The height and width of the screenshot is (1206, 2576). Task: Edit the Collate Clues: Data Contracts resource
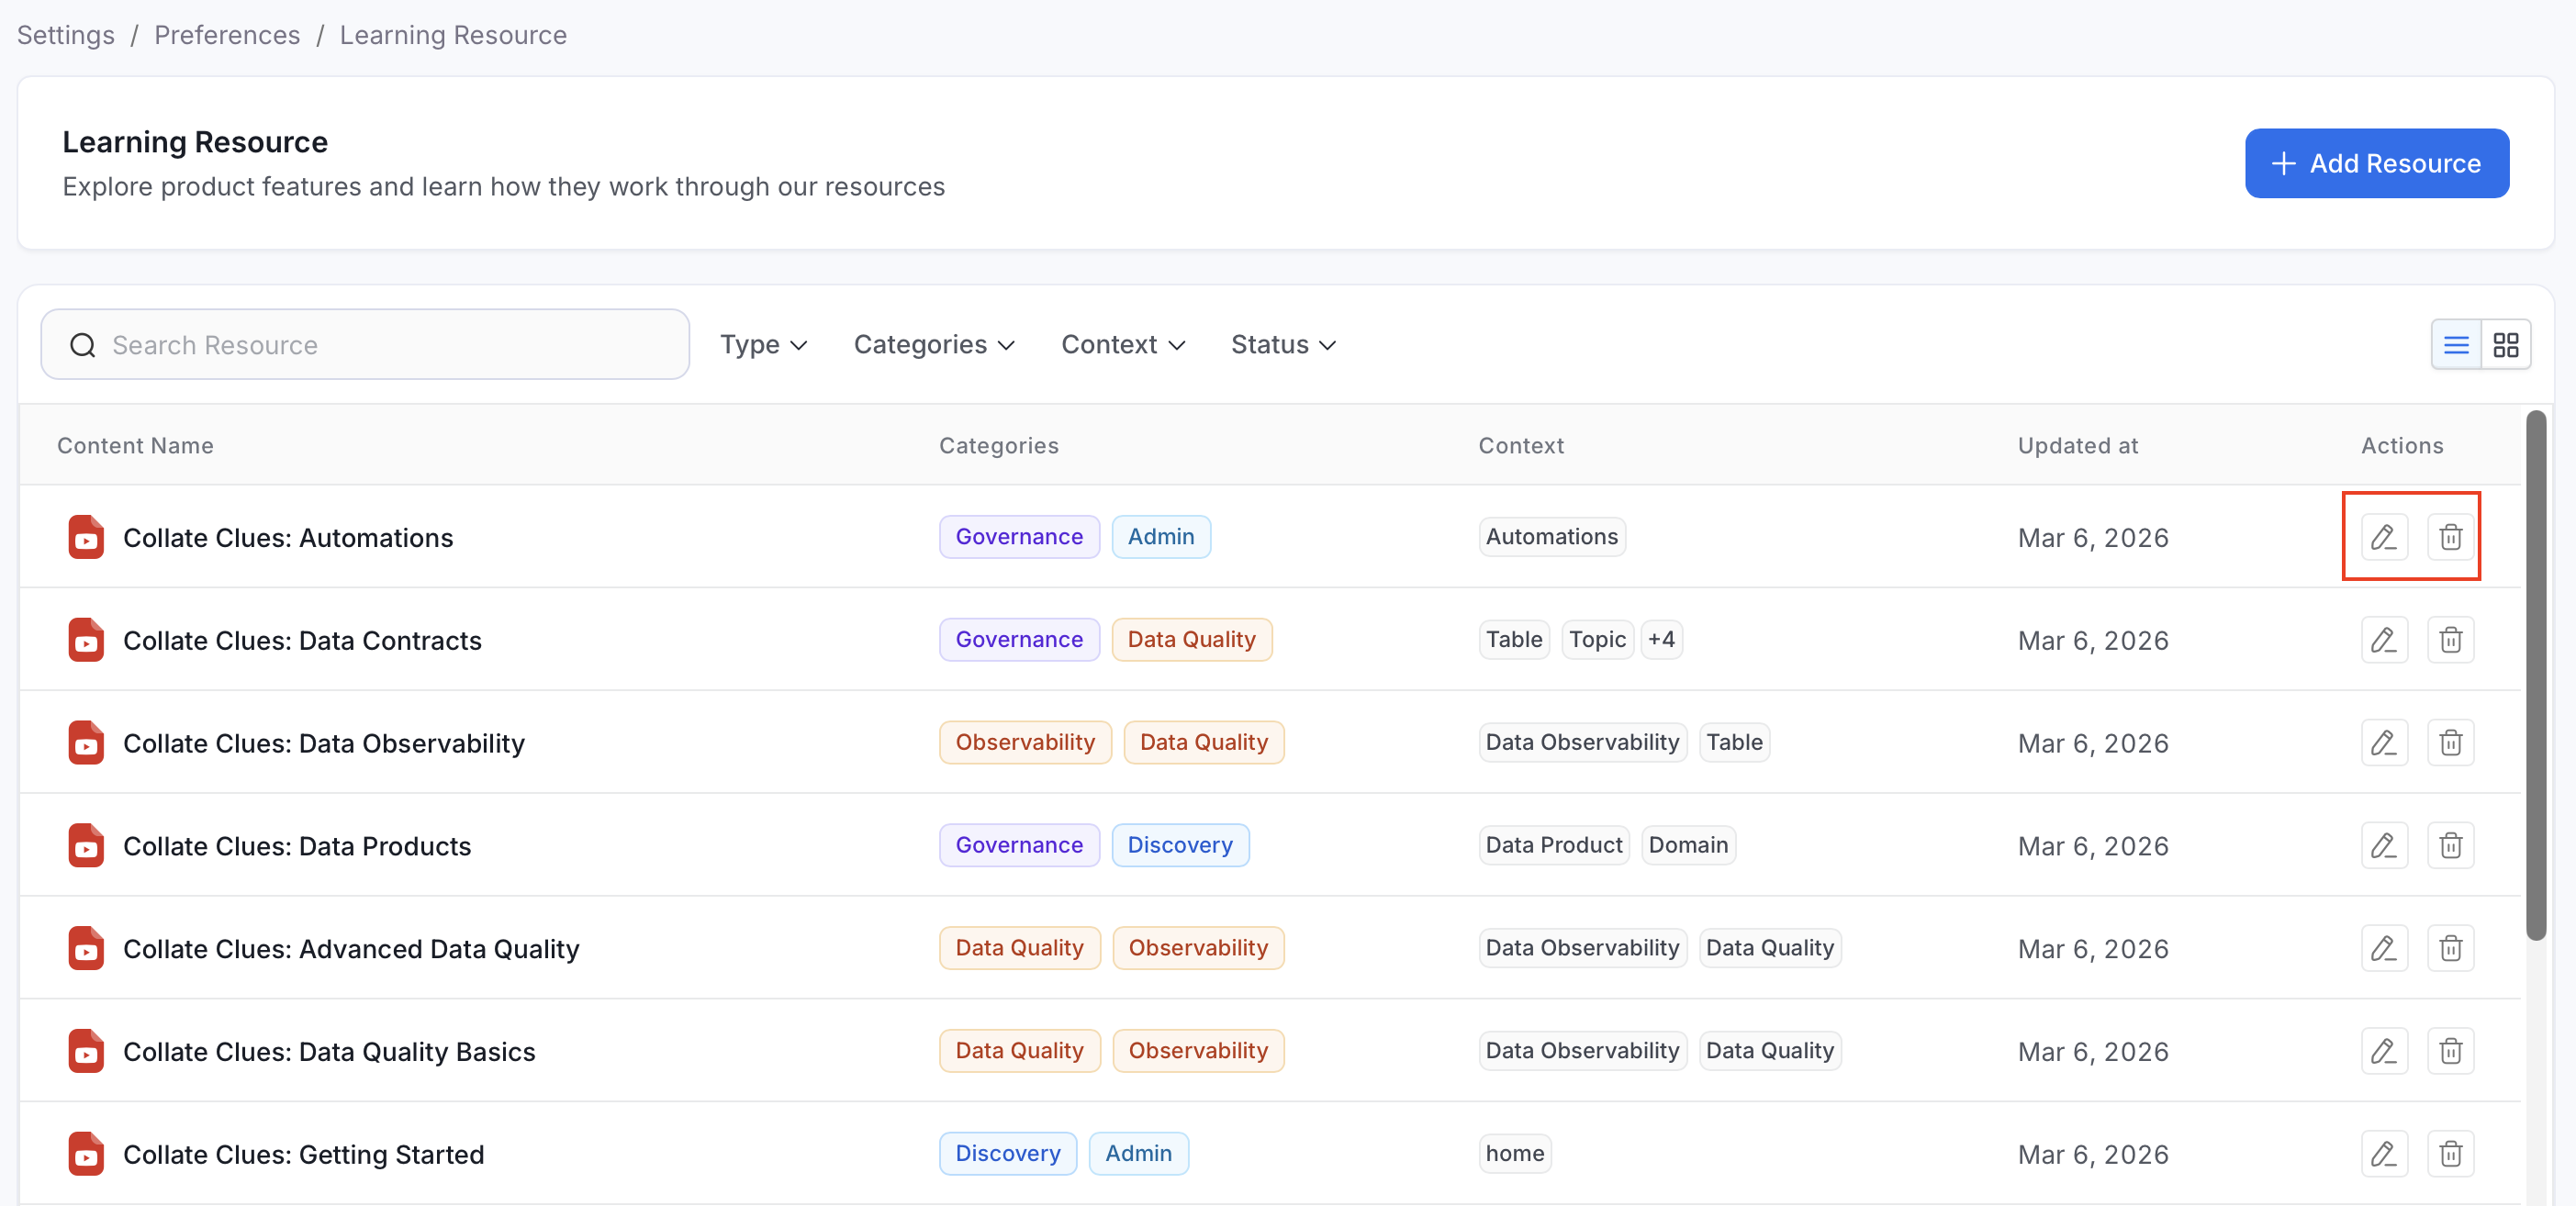click(2384, 640)
